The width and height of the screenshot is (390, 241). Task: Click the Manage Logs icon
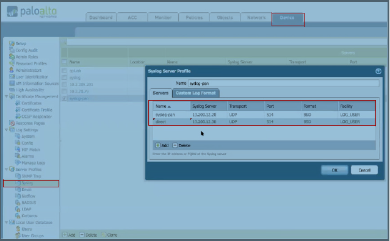click(18, 163)
